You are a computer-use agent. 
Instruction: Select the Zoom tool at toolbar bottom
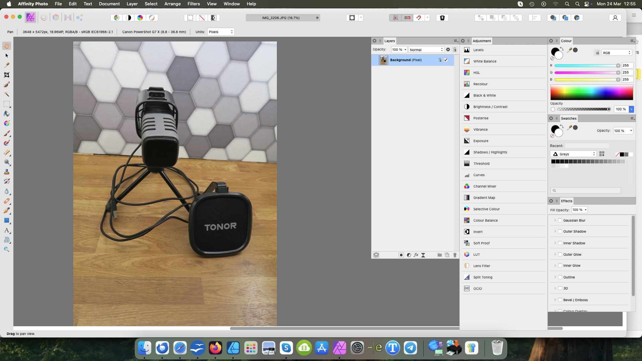(x=7, y=249)
